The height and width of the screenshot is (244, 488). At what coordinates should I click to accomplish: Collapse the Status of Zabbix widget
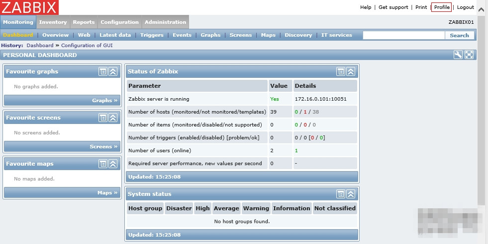[351, 71]
